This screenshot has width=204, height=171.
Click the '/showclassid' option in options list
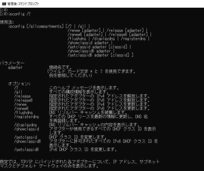coord(26,129)
